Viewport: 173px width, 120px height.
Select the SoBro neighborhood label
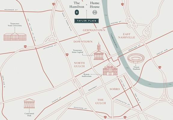click(115, 89)
